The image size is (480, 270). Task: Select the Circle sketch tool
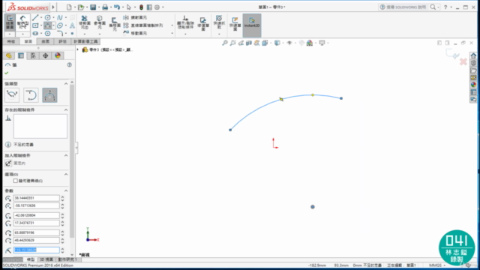coord(47,17)
